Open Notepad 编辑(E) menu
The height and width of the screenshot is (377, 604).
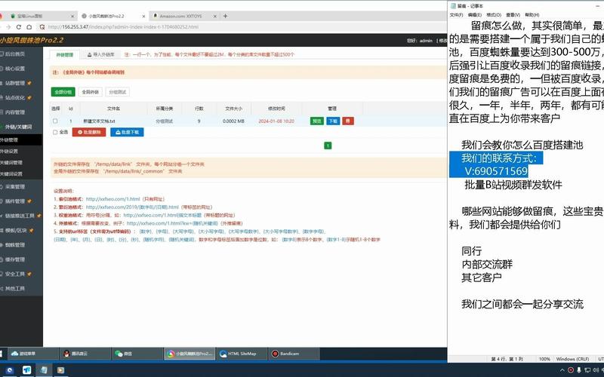pyautogui.click(x=475, y=14)
